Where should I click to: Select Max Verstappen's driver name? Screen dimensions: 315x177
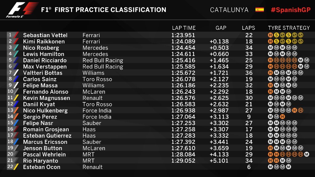tap(45, 67)
